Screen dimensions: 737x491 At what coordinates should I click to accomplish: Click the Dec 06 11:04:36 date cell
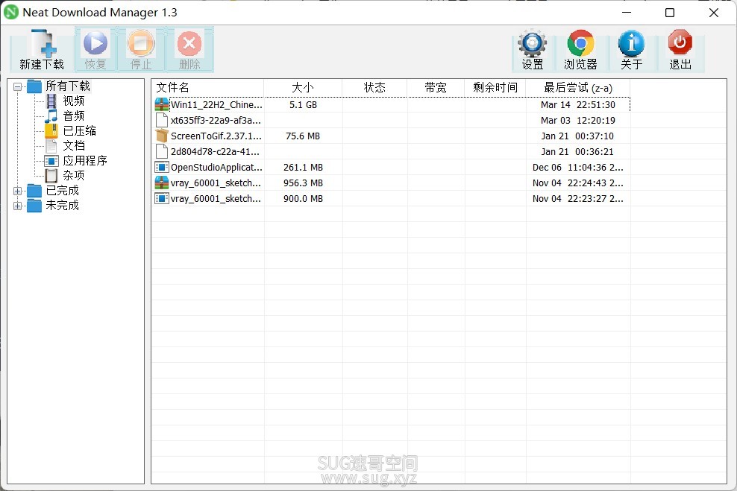tap(577, 167)
